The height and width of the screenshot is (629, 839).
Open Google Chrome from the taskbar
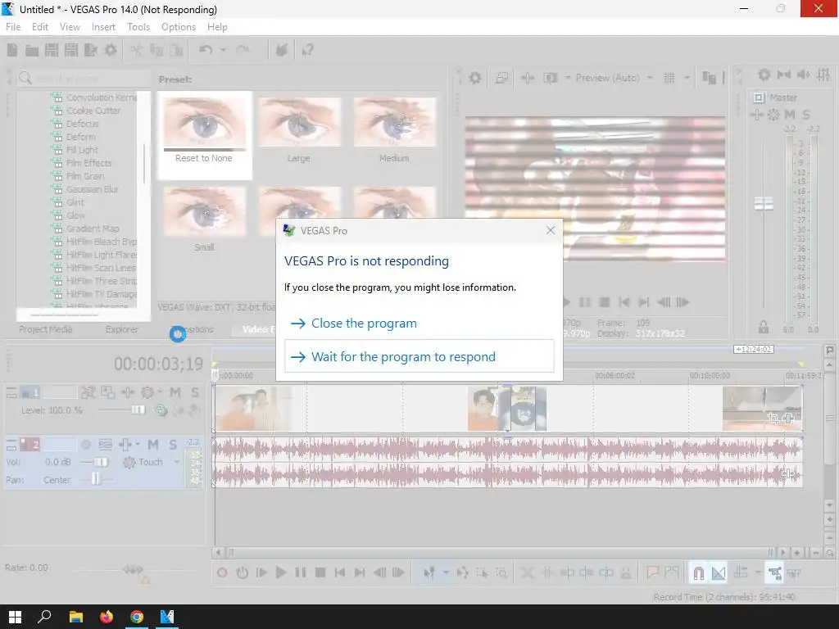(x=137, y=617)
